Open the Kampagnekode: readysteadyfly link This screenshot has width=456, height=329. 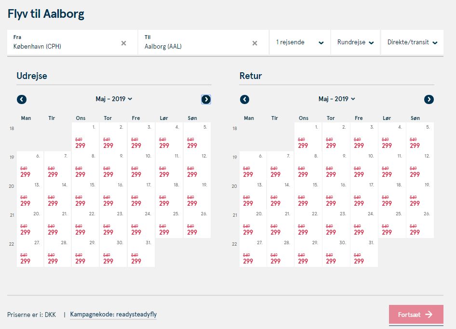point(113,315)
